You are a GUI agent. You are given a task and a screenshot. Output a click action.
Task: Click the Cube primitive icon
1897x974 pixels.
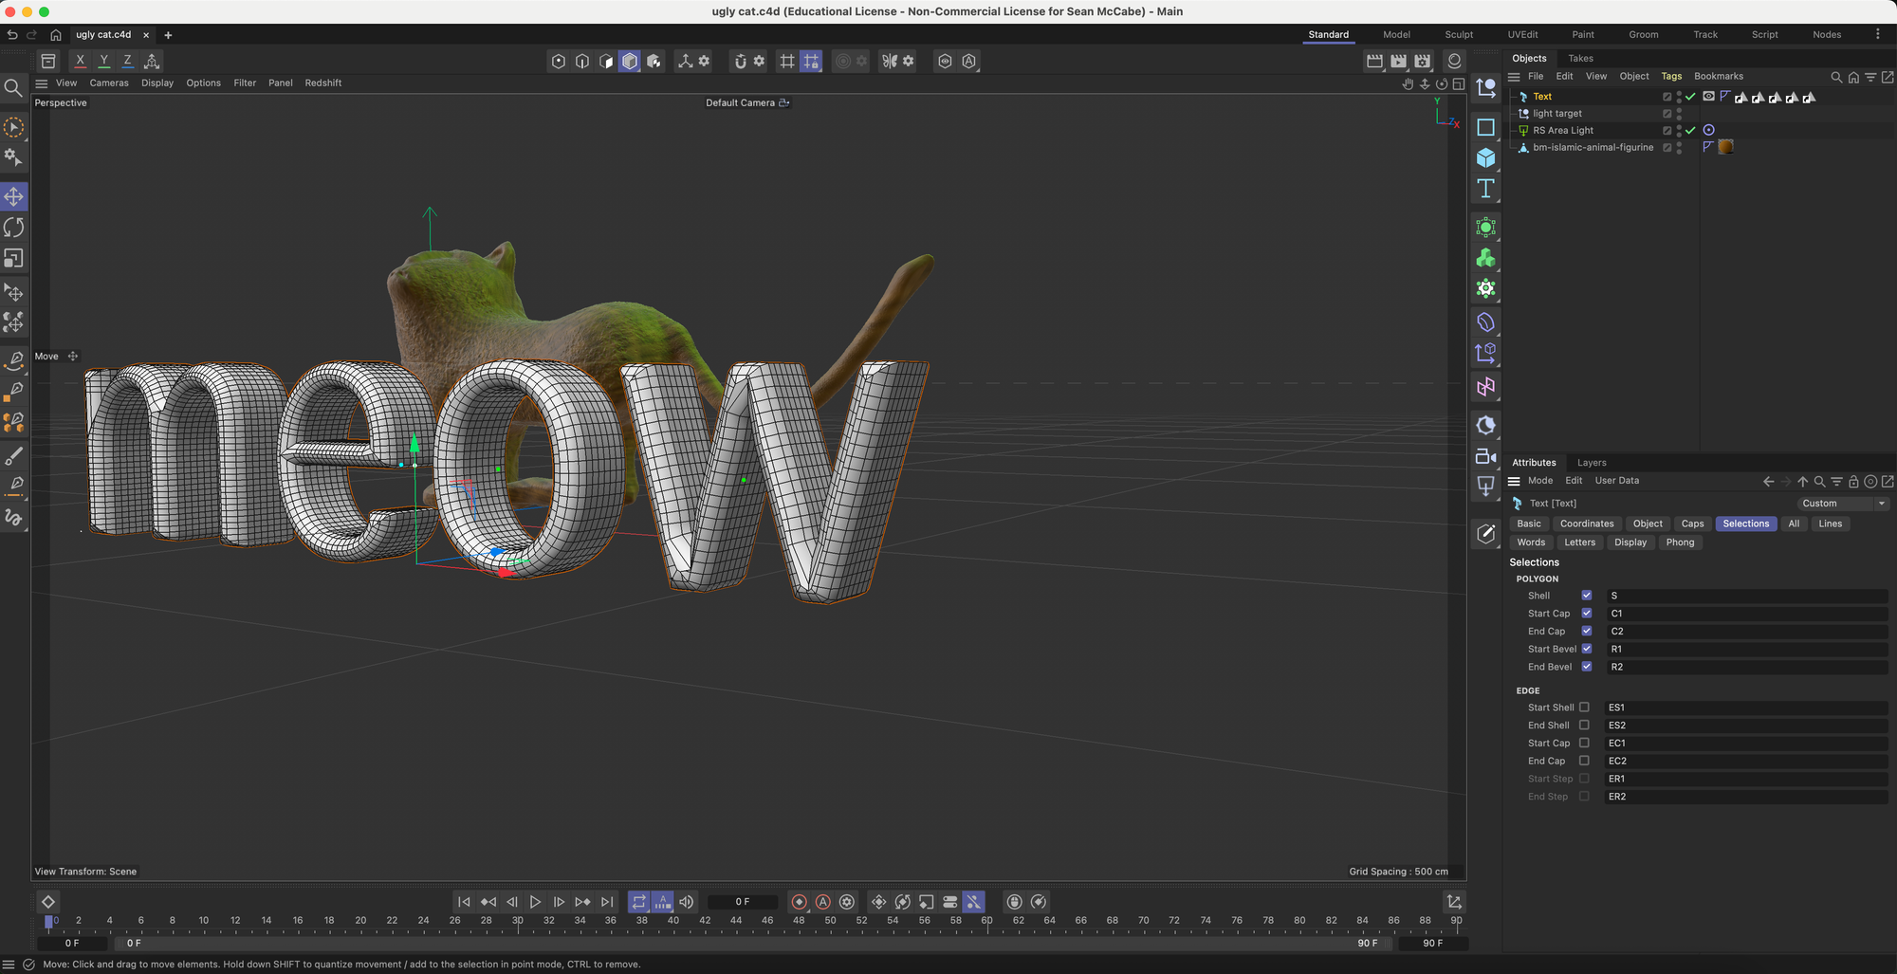click(x=1485, y=158)
